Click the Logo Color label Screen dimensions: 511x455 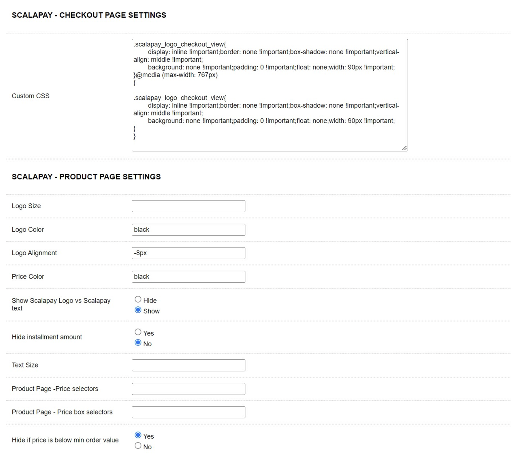click(x=28, y=230)
